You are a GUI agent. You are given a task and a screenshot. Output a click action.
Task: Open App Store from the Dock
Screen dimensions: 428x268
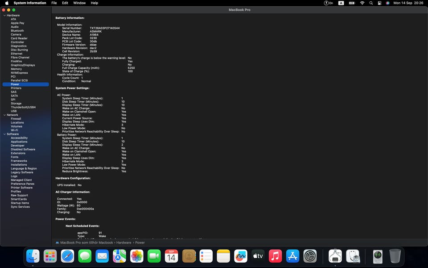pyautogui.click(x=293, y=256)
